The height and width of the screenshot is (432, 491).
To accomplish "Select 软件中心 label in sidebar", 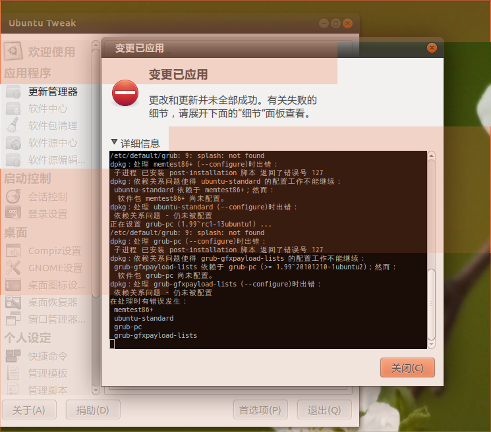I will click(48, 109).
